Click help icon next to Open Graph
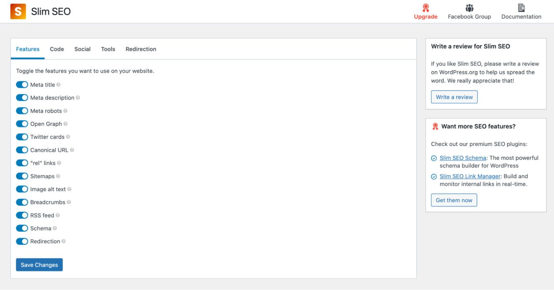 66,124
